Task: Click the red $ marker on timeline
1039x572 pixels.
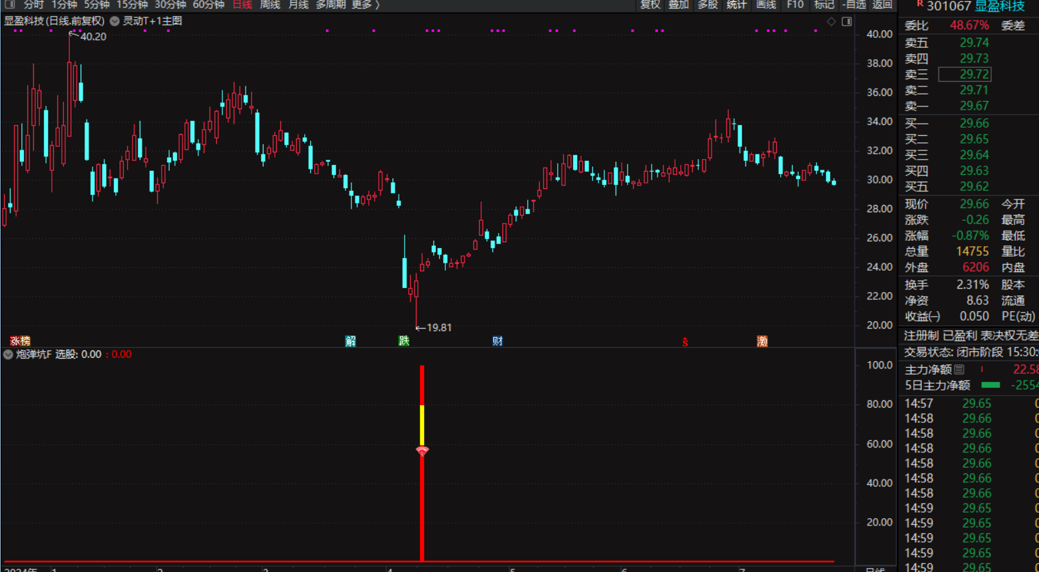Action: coord(685,342)
